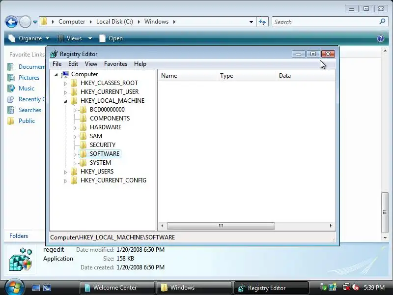Expand the SOFTWARE key
Viewport: 393px width, 295px height.
[75, 154]
